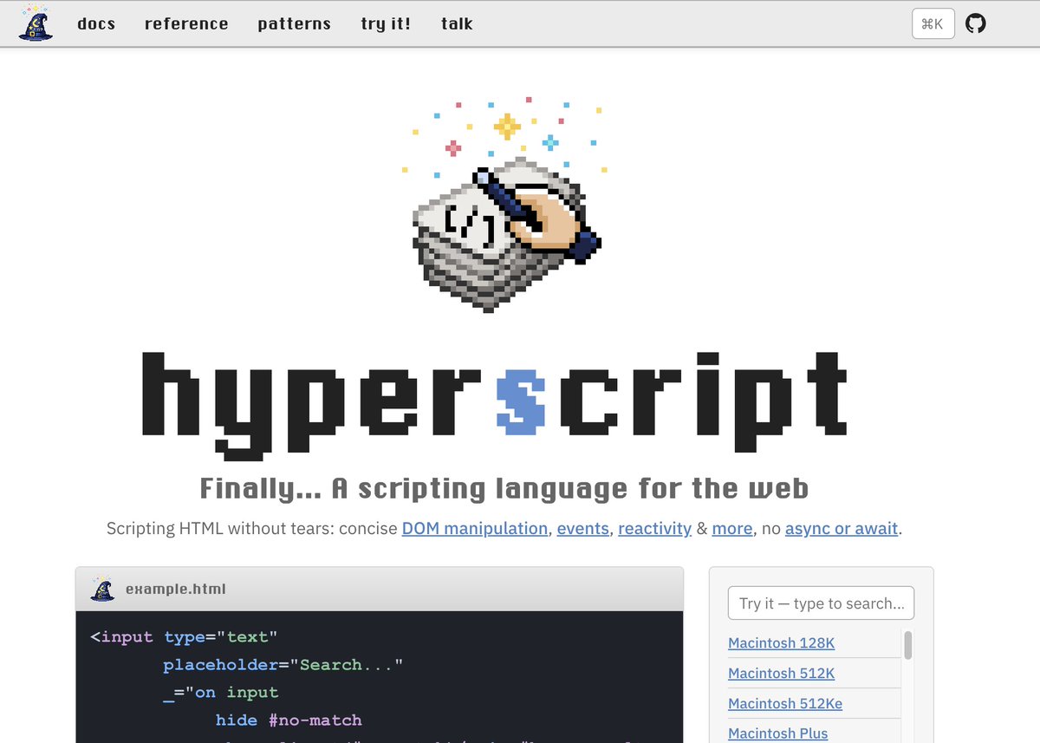The width and height of the screenshot is (1040, 743).
Task: Open the GitHub repository icon
Action: point(976,23)
